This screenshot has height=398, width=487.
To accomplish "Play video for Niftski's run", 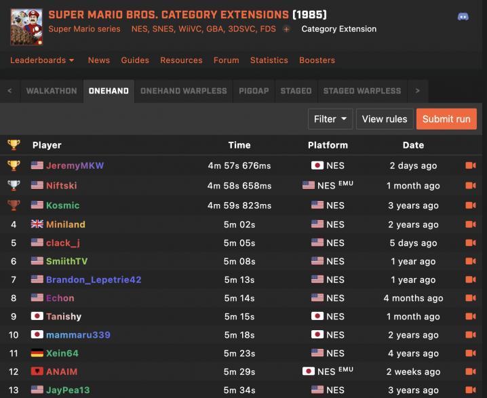I will click(471, 185).
